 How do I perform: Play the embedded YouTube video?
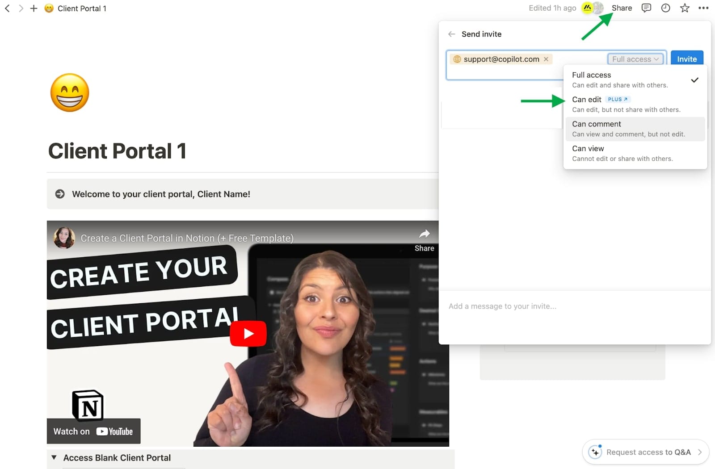(248, 334)
